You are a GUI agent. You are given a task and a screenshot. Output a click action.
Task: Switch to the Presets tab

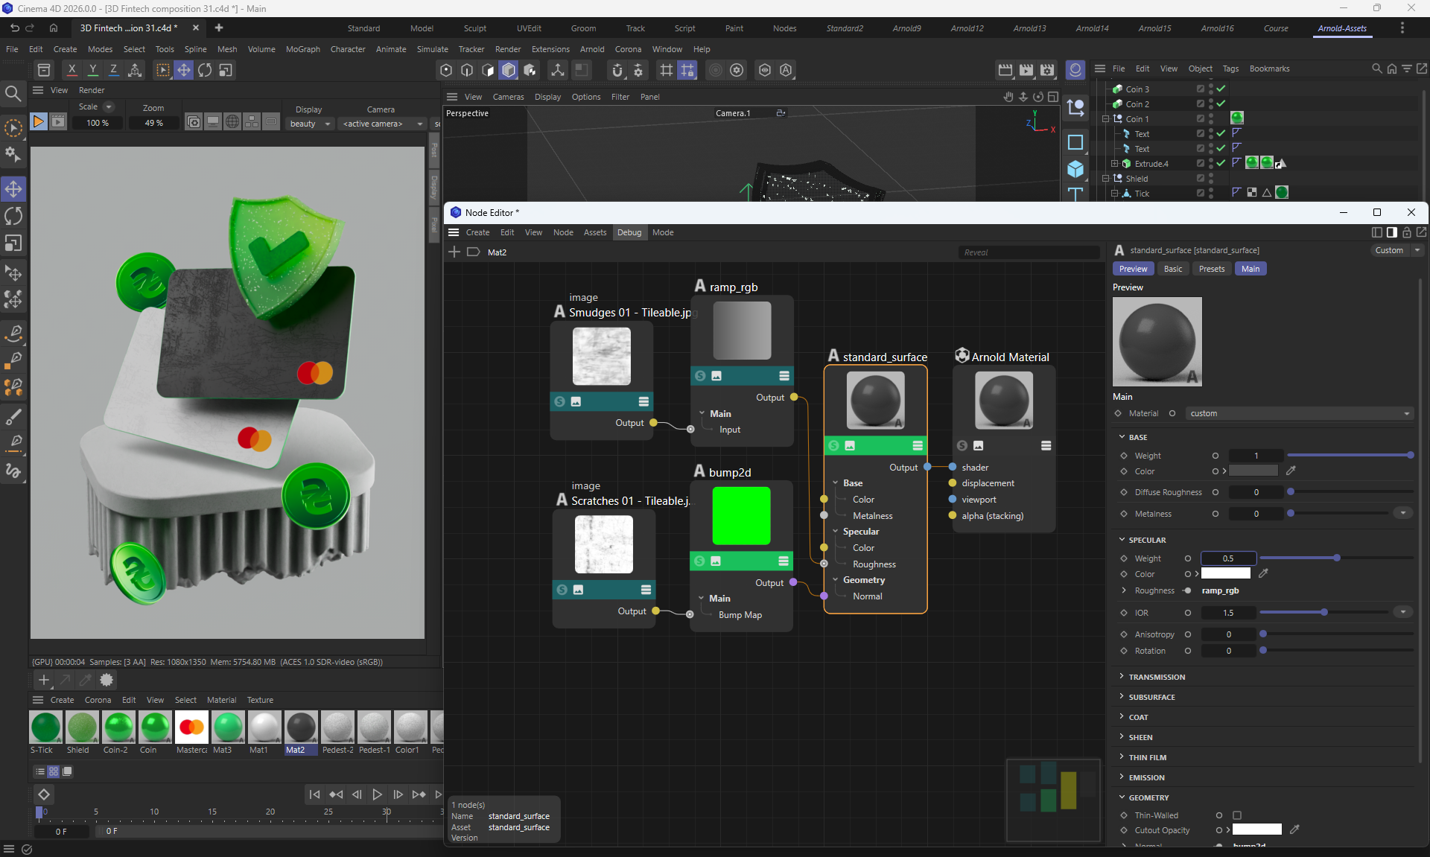(x=1211, y=269)
